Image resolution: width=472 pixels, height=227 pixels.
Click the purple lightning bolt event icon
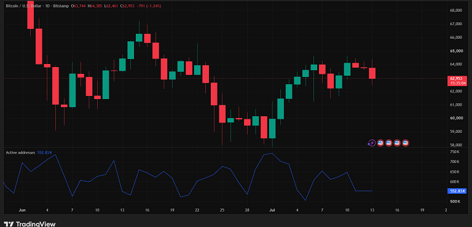coord(372,143)
